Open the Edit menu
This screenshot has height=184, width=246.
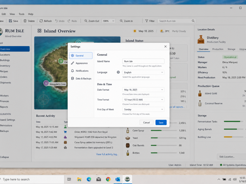(x=4, y=14)
